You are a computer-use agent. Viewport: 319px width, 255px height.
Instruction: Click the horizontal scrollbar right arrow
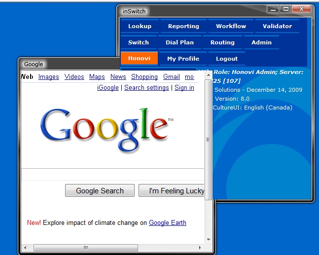pyautogui.click(x=200, y=248)
